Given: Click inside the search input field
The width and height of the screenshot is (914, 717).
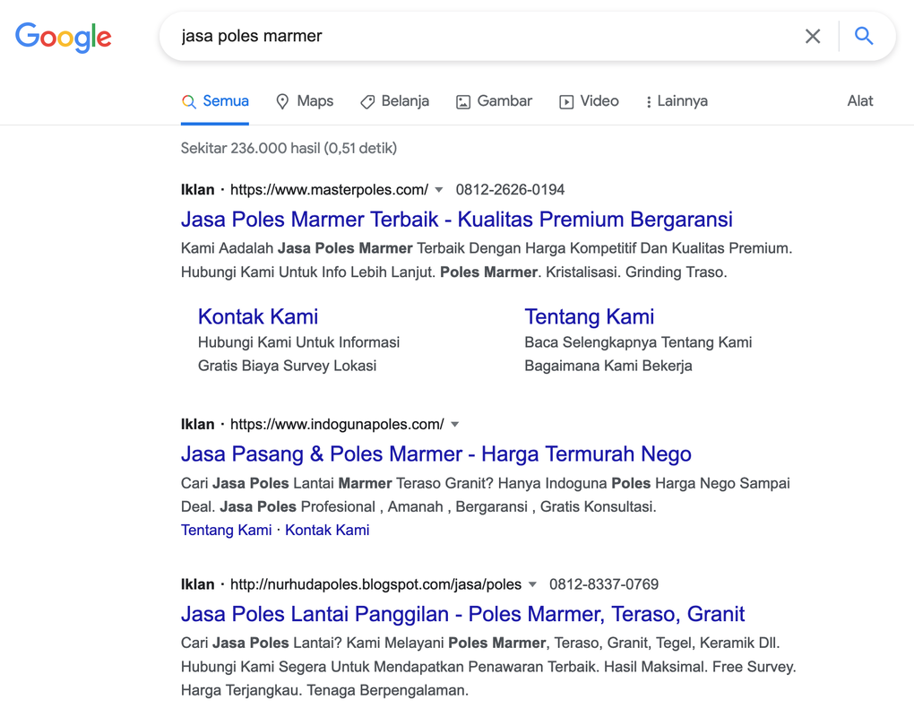Looking at the screenshot, I should (484, 37).
